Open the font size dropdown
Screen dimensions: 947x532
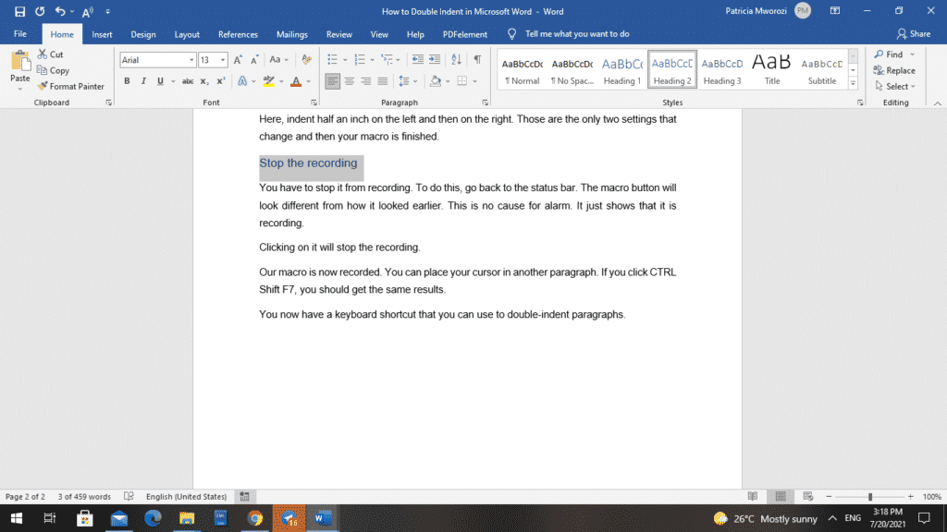[223, 60]
